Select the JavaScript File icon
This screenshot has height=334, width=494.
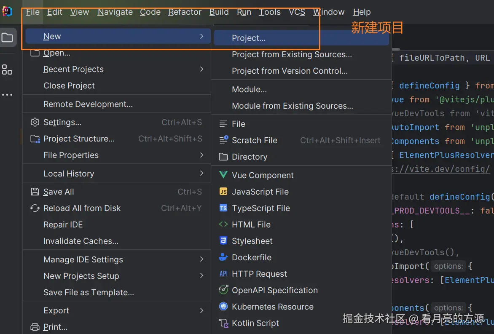tap(223, 192)
